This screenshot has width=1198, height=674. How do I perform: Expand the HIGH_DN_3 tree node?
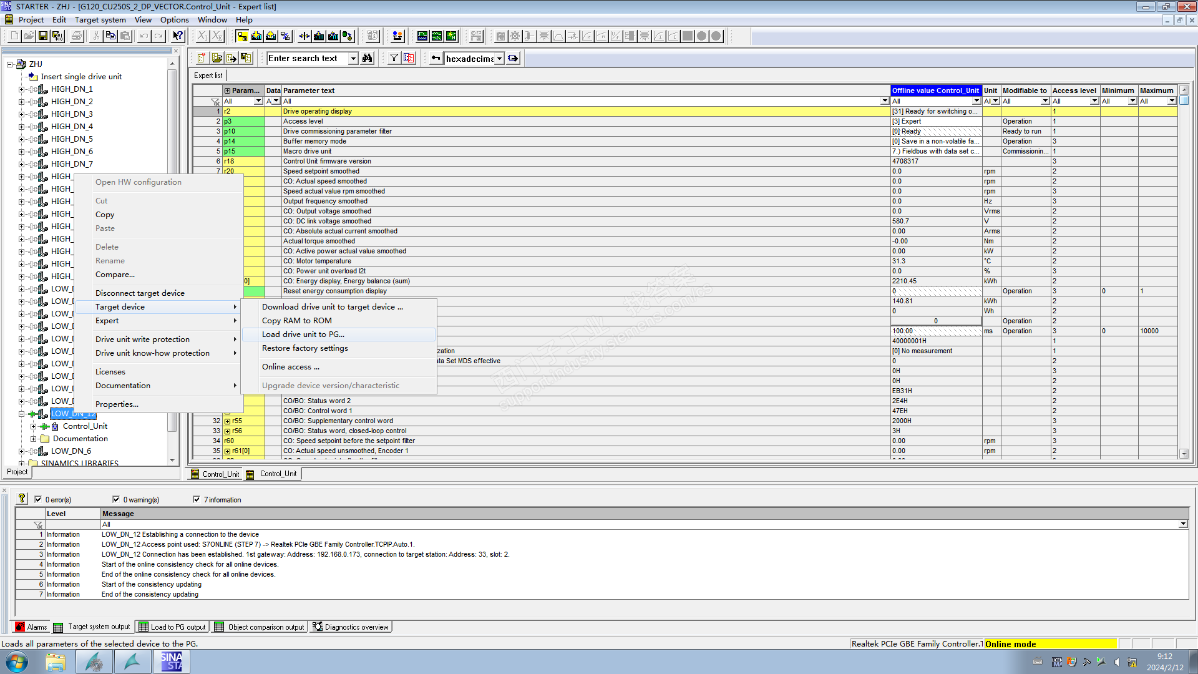(x=21, y=114)
